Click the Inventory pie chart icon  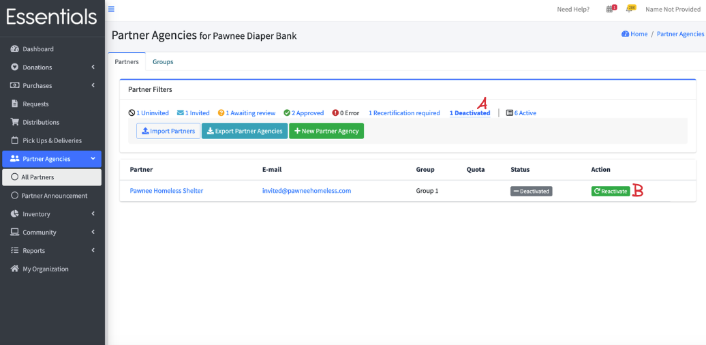coord(14,213)
